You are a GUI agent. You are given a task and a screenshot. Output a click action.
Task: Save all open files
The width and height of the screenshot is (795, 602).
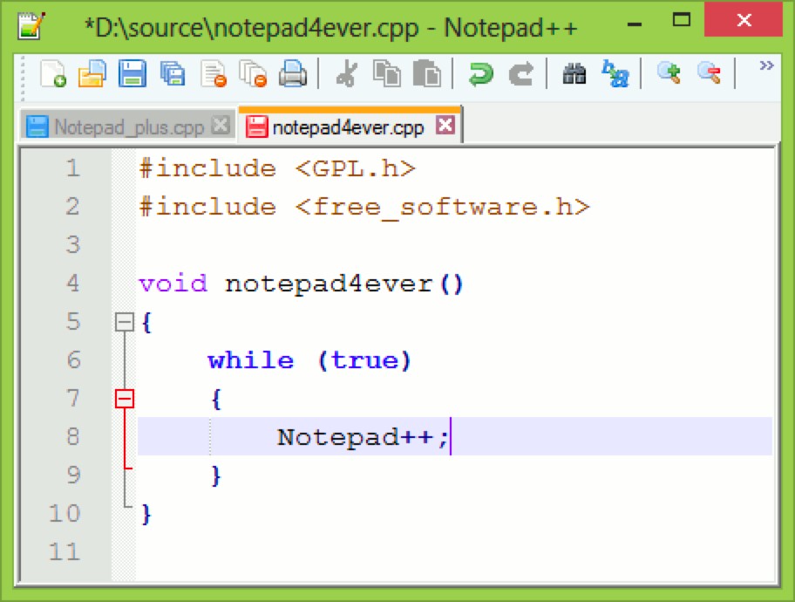pos(172,75)
